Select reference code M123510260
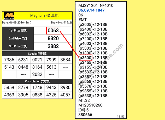Image resolution: width=165 pixels, height=120 pixels. pos(90,105)
